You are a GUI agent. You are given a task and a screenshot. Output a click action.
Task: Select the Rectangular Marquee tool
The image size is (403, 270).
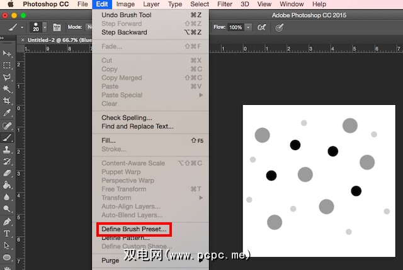point(8,65)
